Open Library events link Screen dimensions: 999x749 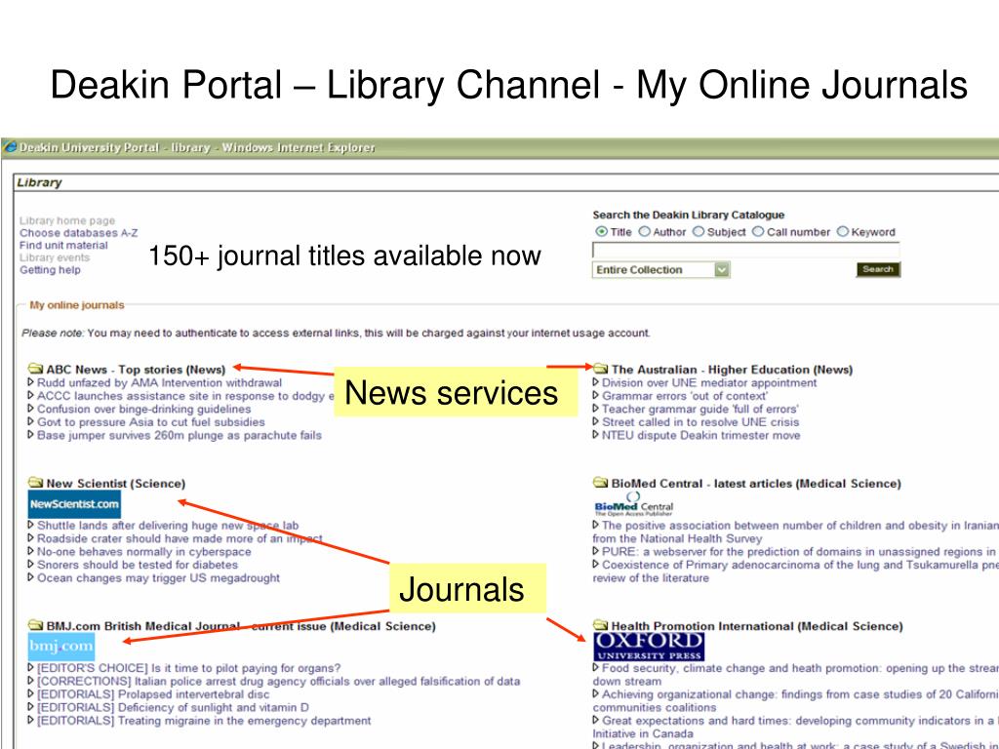click(55, 257)
